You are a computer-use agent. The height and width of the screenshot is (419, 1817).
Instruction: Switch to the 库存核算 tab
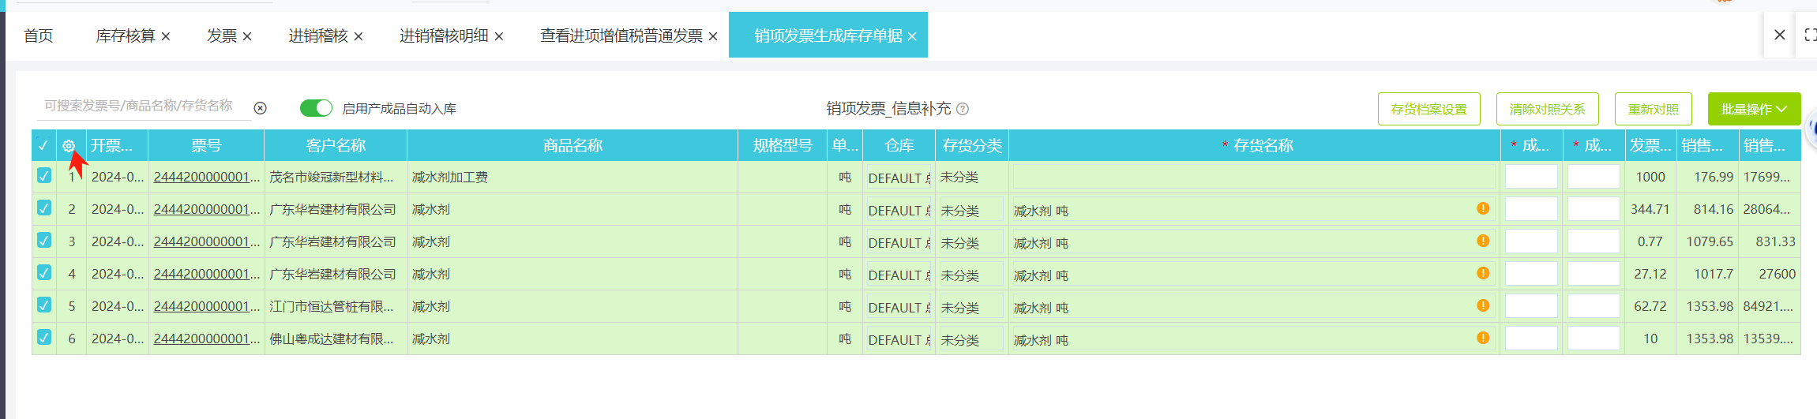click(x=126, y=36)
